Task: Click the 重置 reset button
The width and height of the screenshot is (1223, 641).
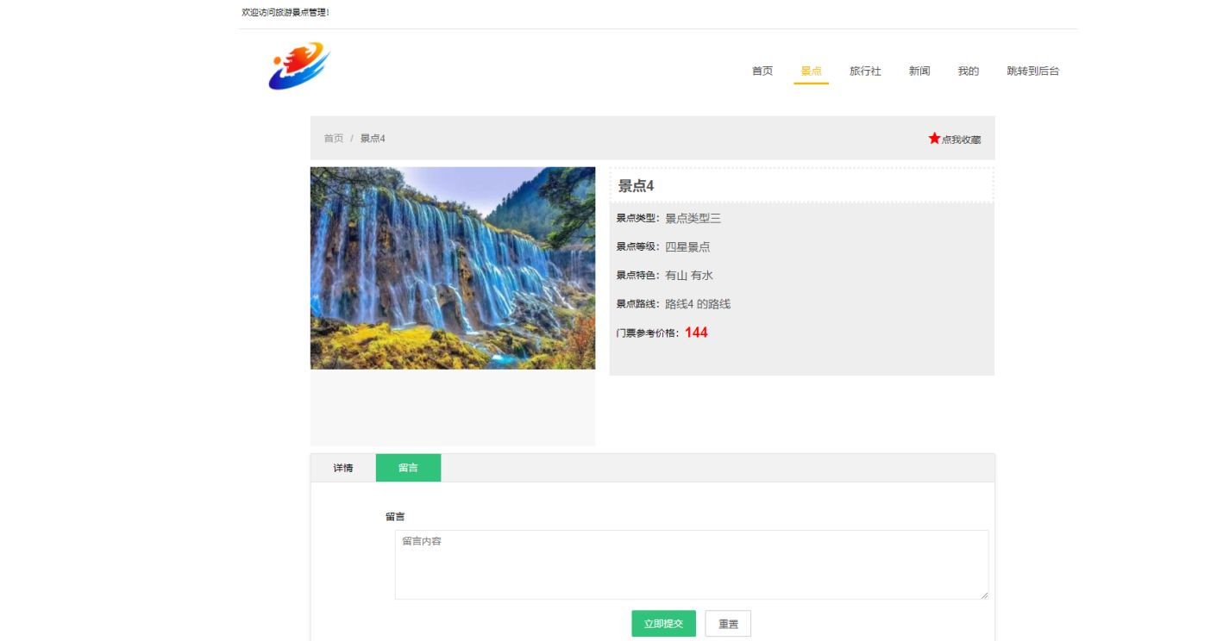Action: pos(728,624)
